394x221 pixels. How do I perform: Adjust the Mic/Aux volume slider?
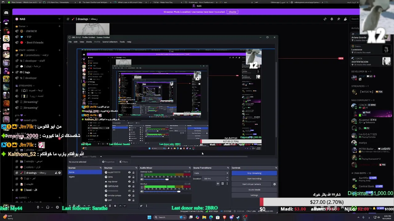(x=179, y=191)
